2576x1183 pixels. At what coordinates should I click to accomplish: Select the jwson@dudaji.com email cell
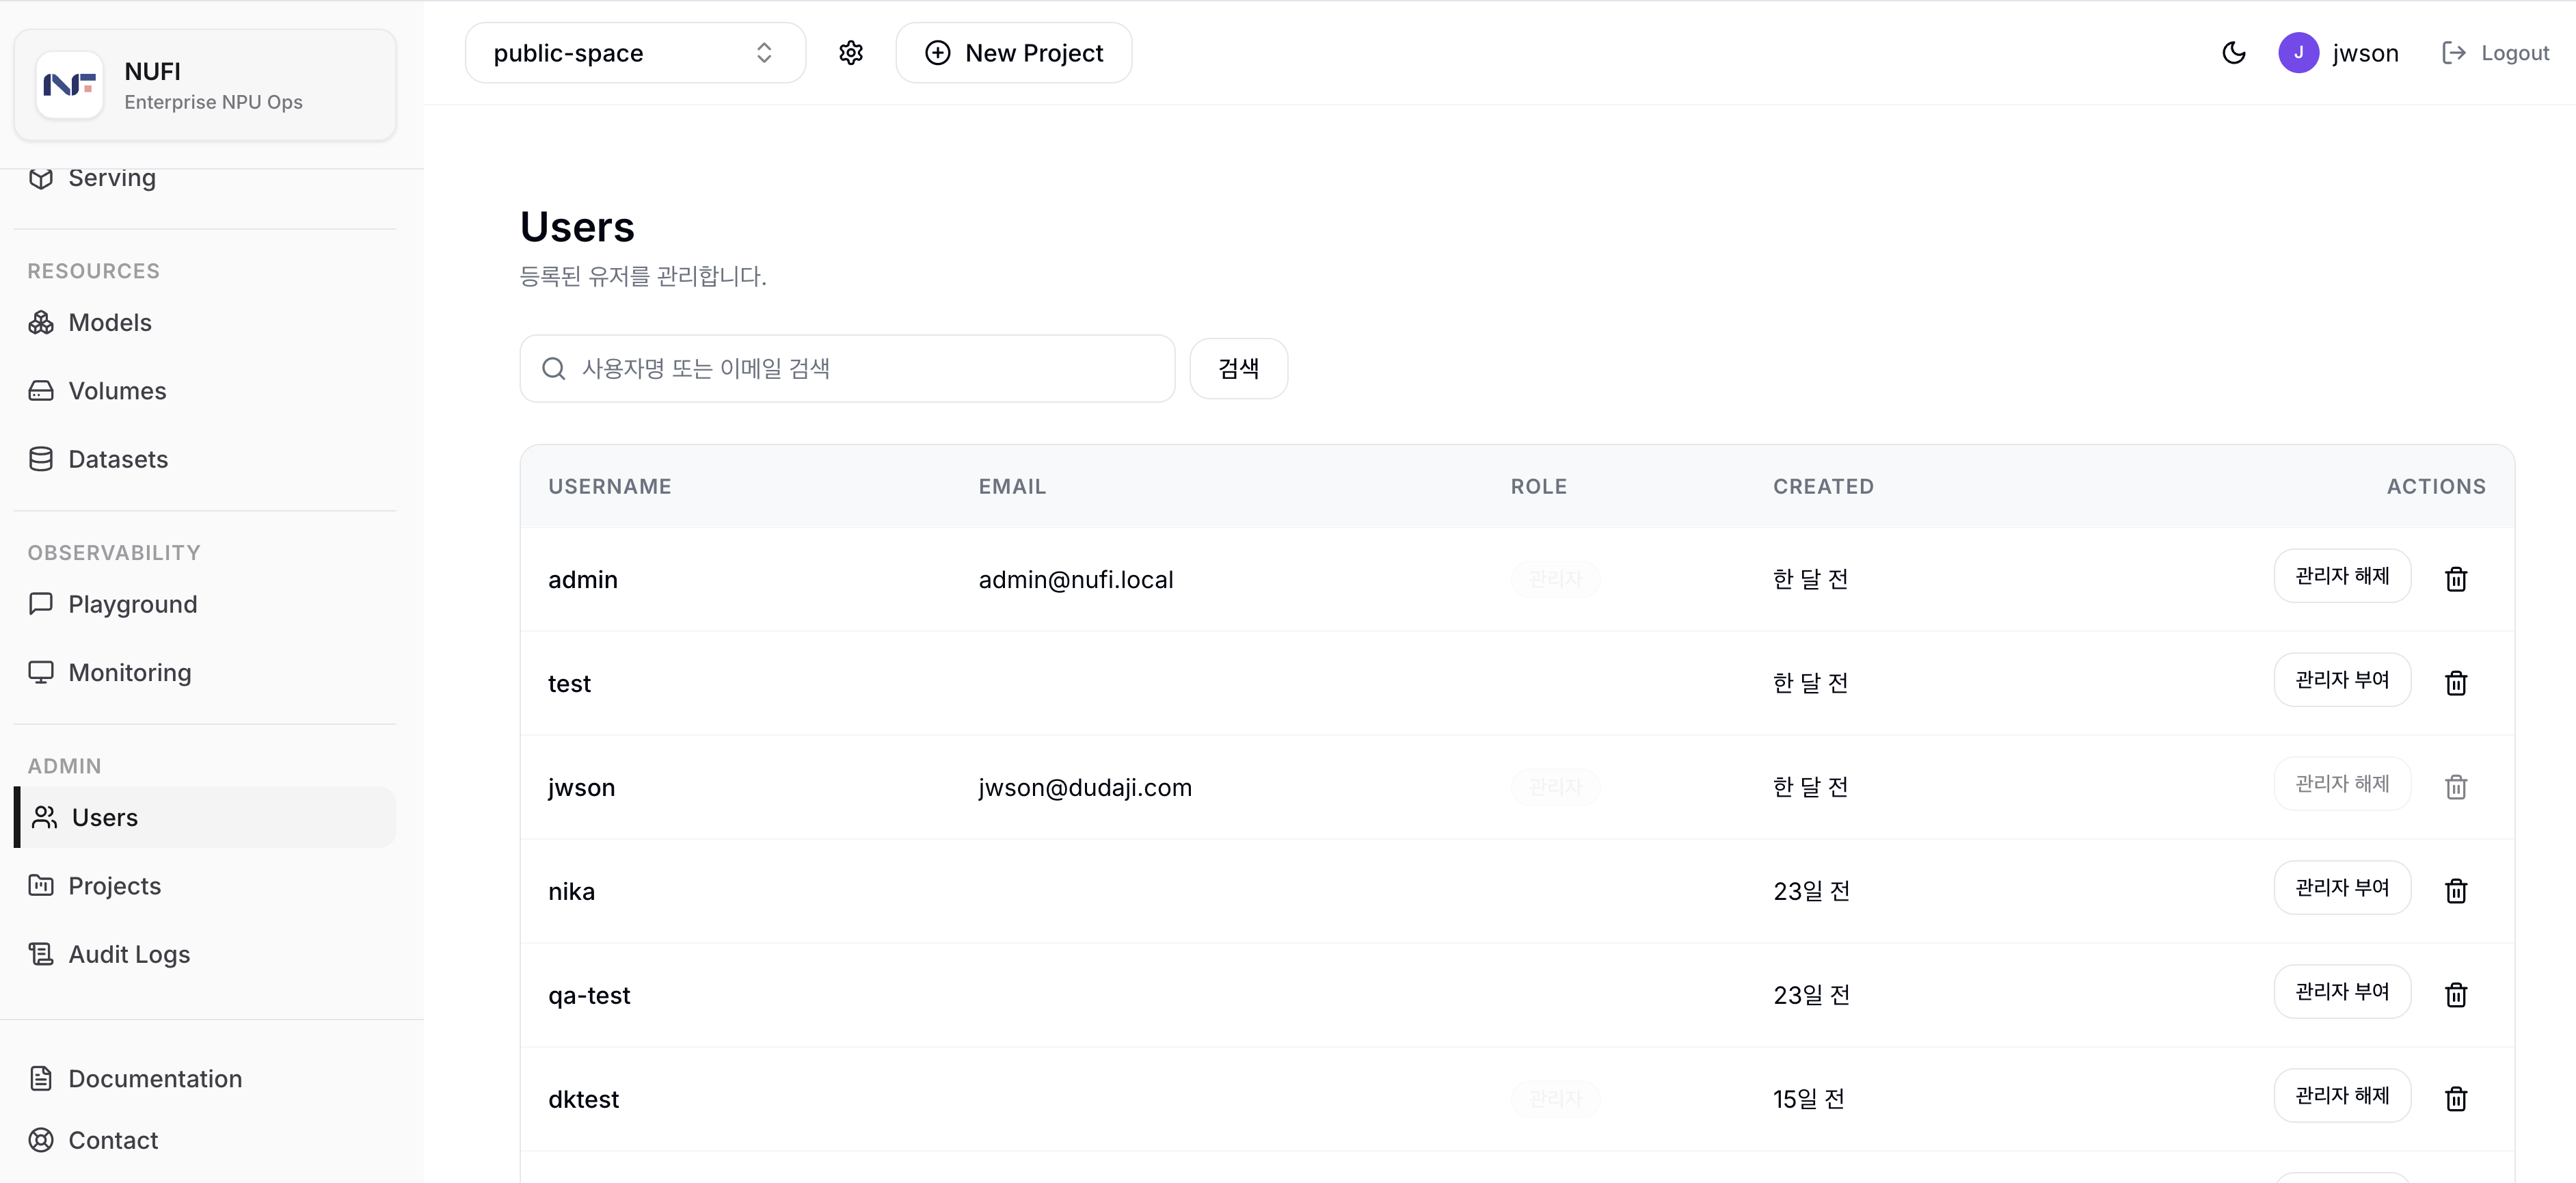[1085, 788]
